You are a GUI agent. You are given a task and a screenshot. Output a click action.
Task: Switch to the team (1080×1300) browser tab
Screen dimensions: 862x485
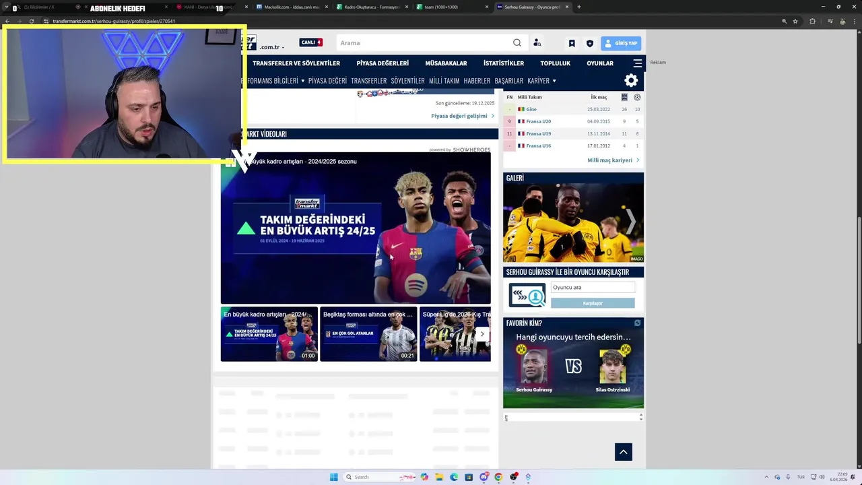451,7
